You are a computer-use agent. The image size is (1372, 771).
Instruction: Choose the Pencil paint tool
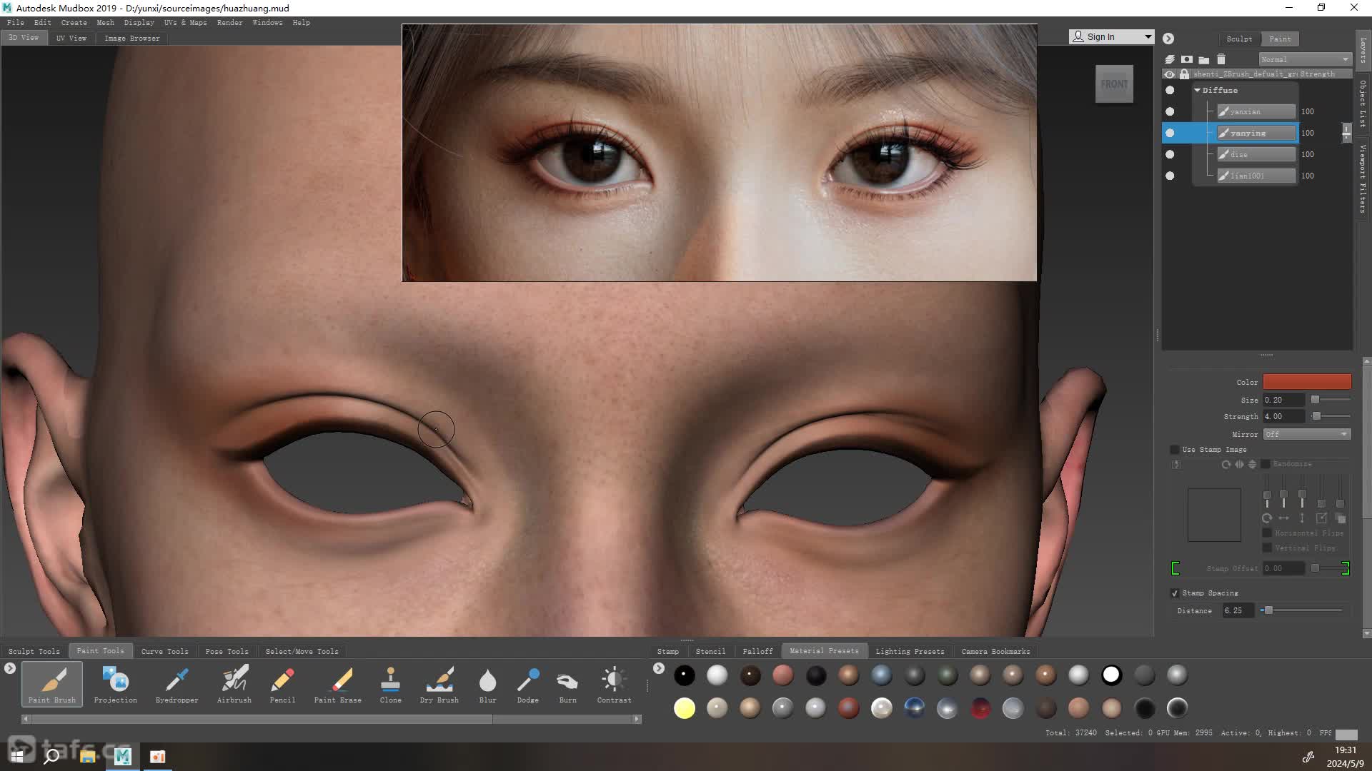(x=282, y=684)
